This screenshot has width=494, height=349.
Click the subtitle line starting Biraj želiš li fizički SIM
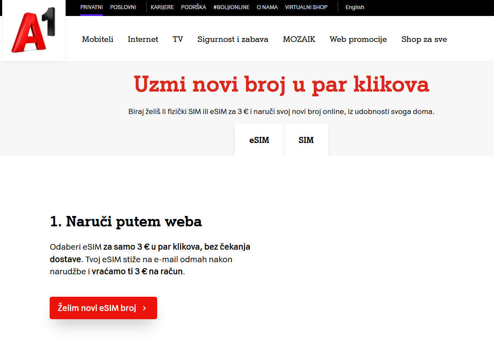coord(282,111)
